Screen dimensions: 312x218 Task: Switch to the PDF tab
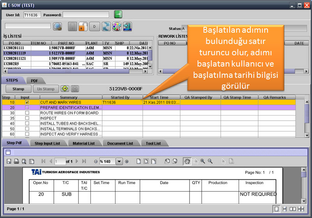(34, 81)
